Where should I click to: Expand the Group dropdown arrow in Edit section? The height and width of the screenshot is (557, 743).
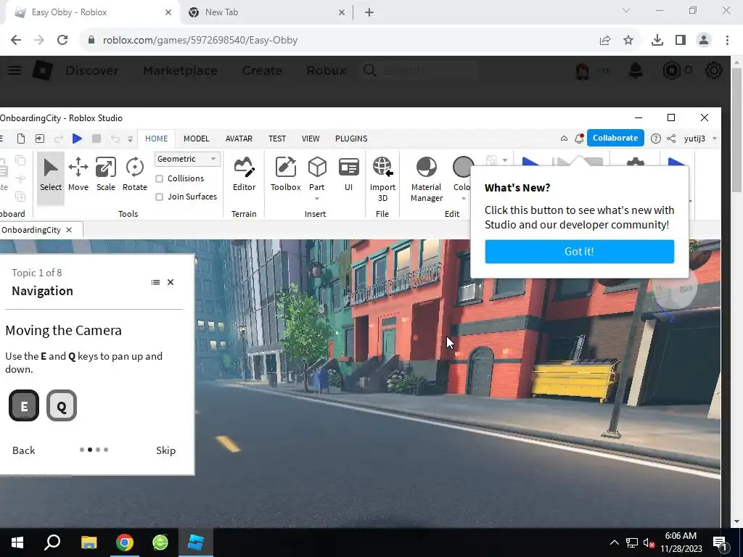click(x=505, y=160)
